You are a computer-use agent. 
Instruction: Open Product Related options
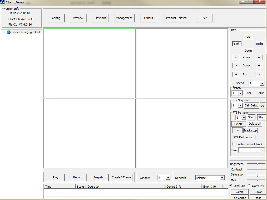176,18
